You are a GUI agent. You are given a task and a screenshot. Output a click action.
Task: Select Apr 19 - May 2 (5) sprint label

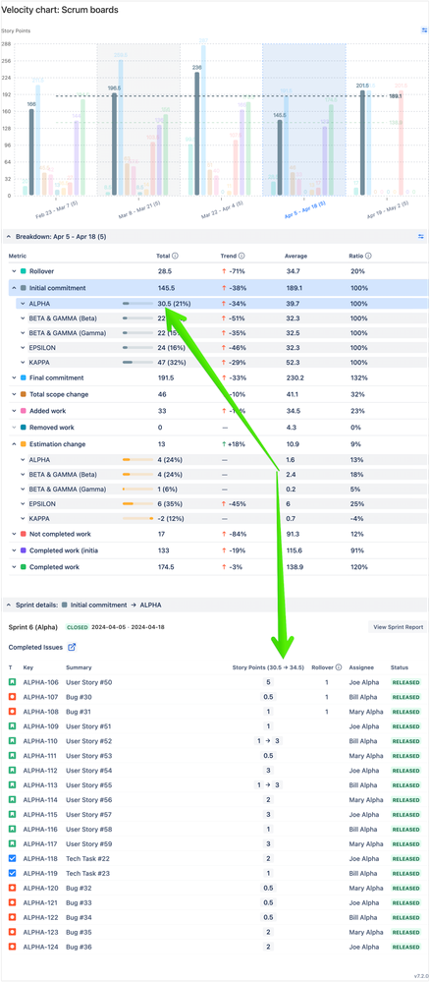click(x=386, y=207)
